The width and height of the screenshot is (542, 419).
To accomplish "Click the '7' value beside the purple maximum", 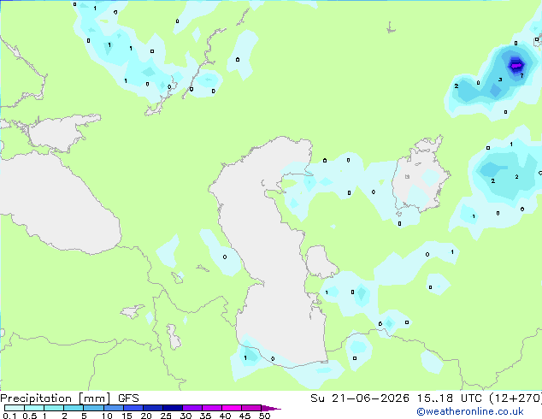I will (x=521, y=76).
